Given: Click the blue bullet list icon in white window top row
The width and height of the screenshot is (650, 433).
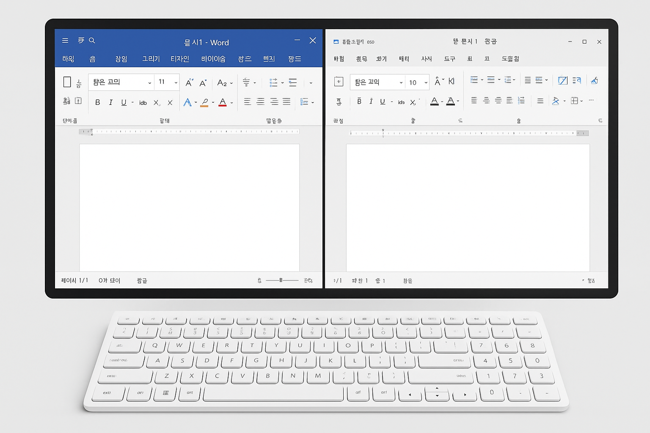Looking at the screenshot, I should 474,79.
